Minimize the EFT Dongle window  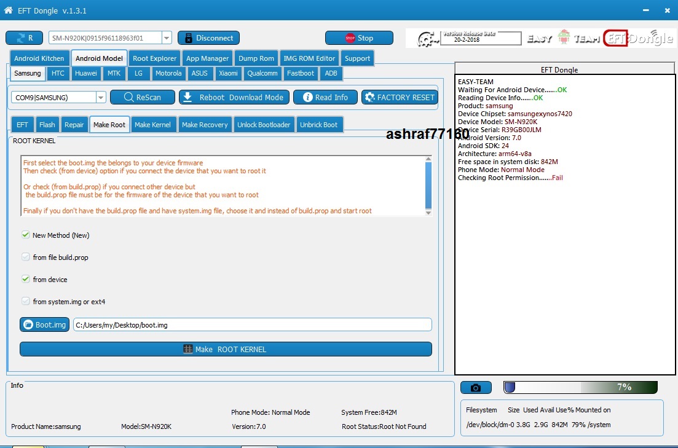point(646,10)
